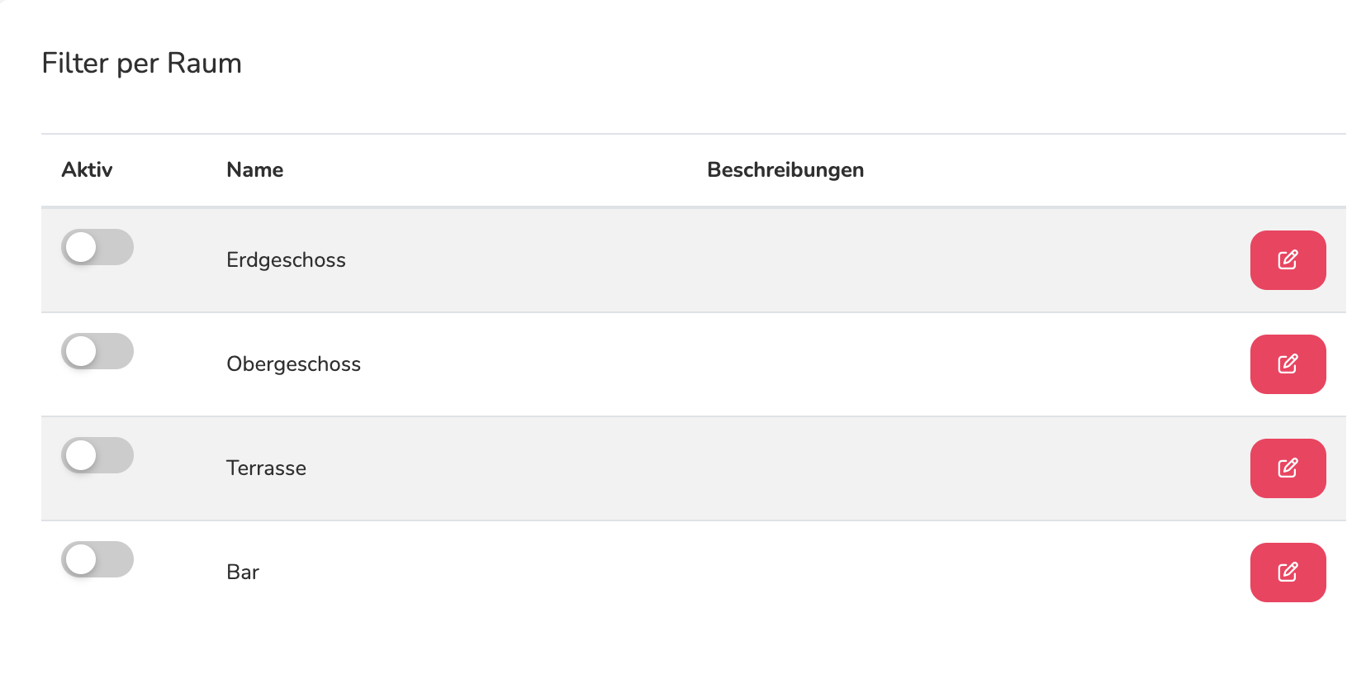Select the Bar name text

tap(243, 573)
